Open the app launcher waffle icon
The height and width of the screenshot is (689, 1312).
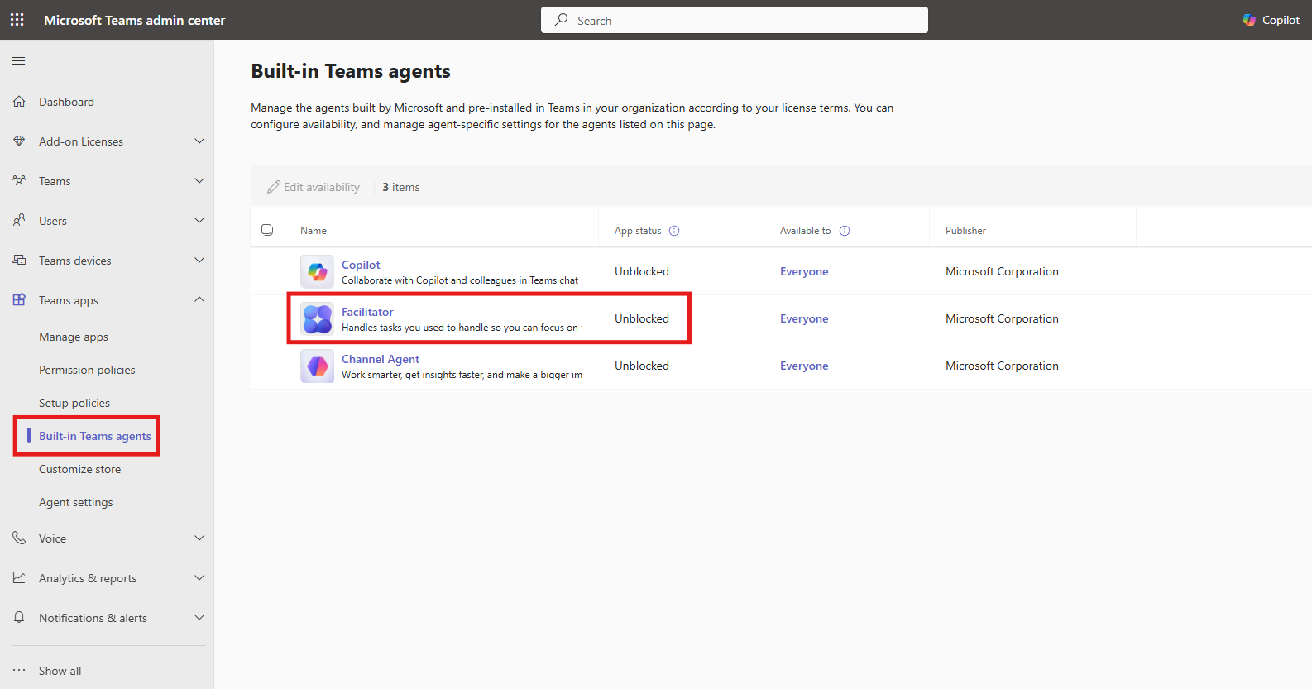(x=17, y=20)
